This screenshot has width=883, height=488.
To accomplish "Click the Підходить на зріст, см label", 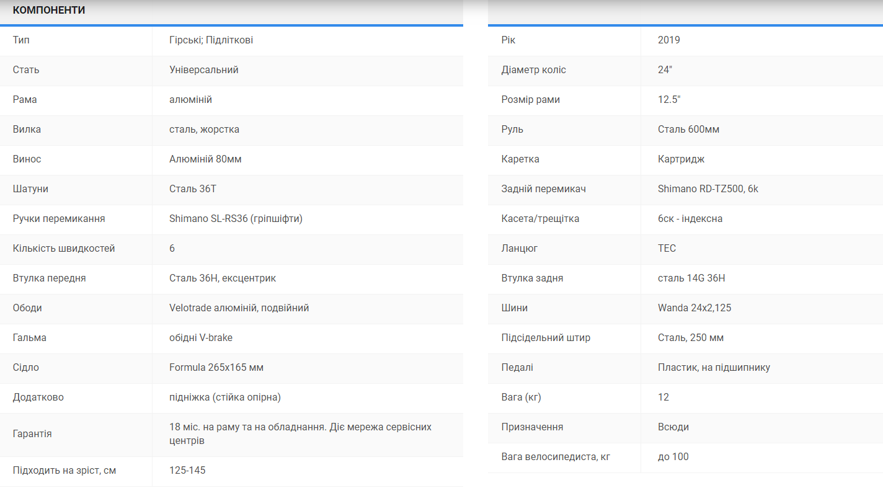I will tap(64, 471).
